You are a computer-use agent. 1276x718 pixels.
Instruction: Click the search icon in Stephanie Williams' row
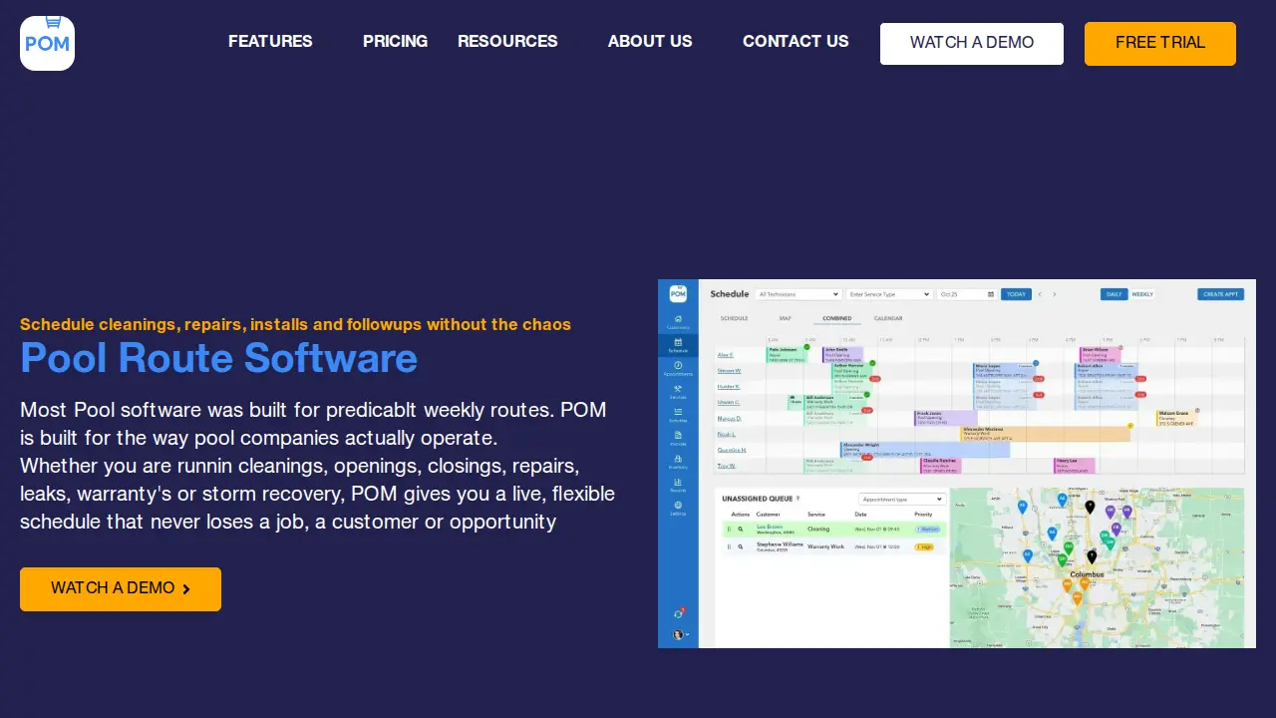[x=741, y=546]
